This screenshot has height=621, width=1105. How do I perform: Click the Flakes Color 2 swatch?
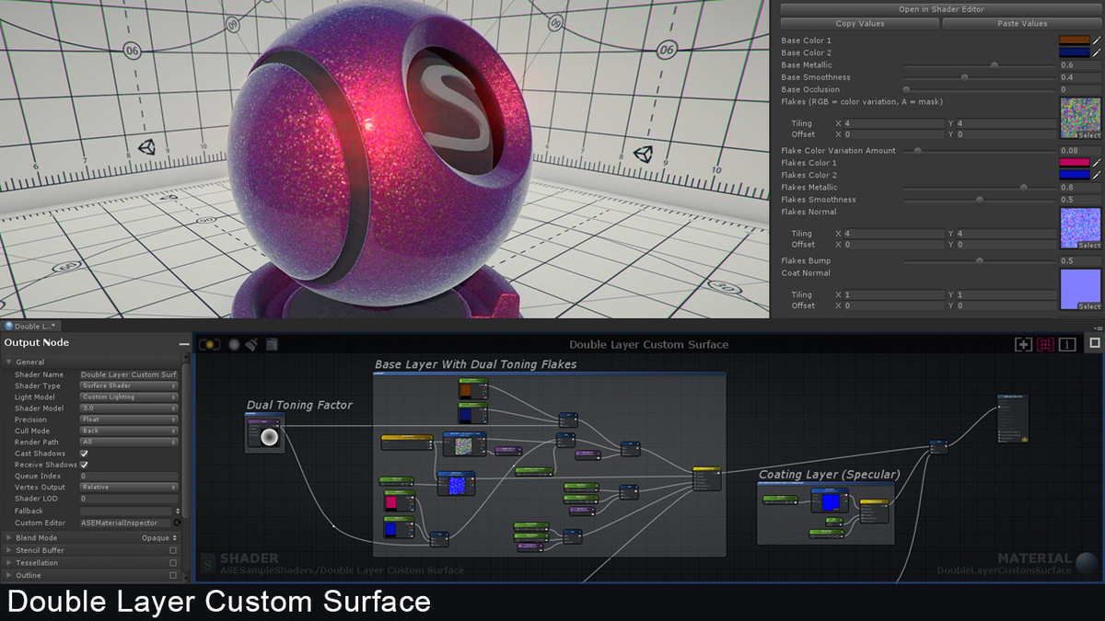tap(1075, 175)
